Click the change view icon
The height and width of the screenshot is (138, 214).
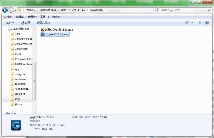187,22
